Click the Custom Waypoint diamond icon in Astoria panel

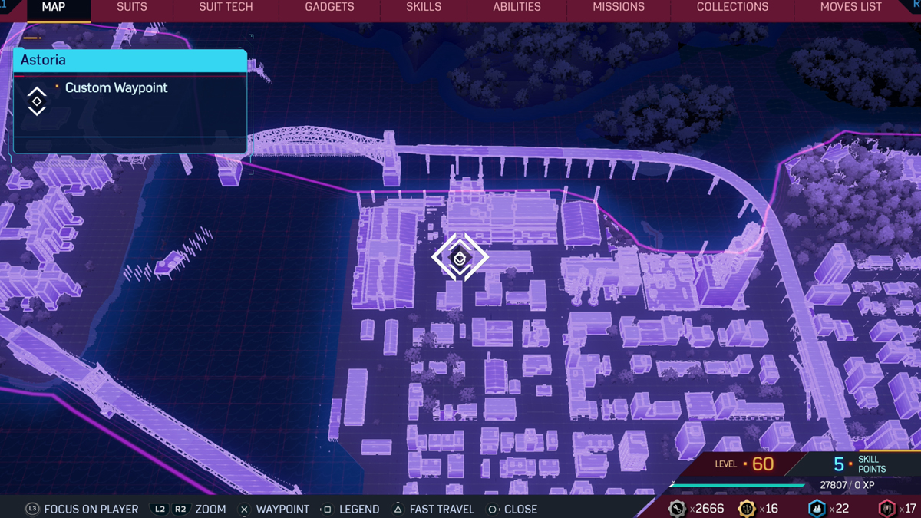pyautogui.click(x=37, y=100)
